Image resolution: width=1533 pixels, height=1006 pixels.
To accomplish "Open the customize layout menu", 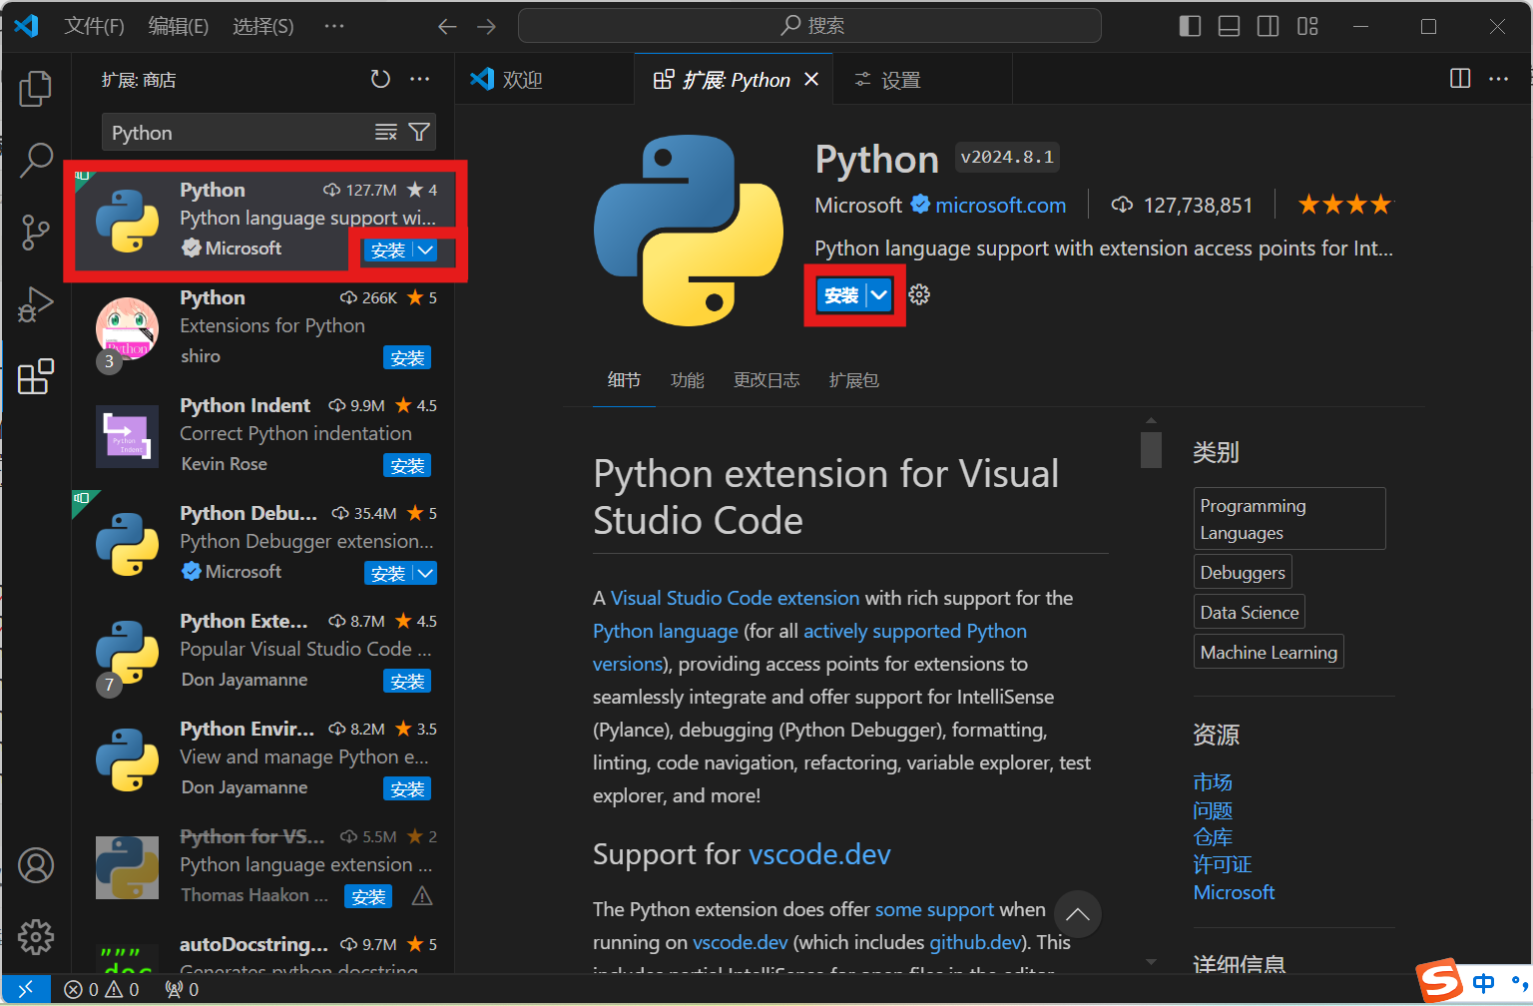I will [1307, 26].
